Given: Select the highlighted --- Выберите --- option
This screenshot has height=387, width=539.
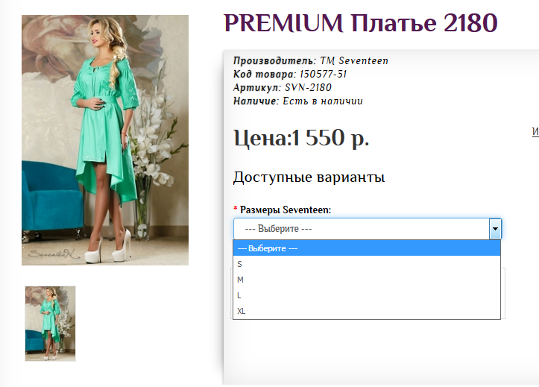Looking at the screenshot, I should pos(367,248).
